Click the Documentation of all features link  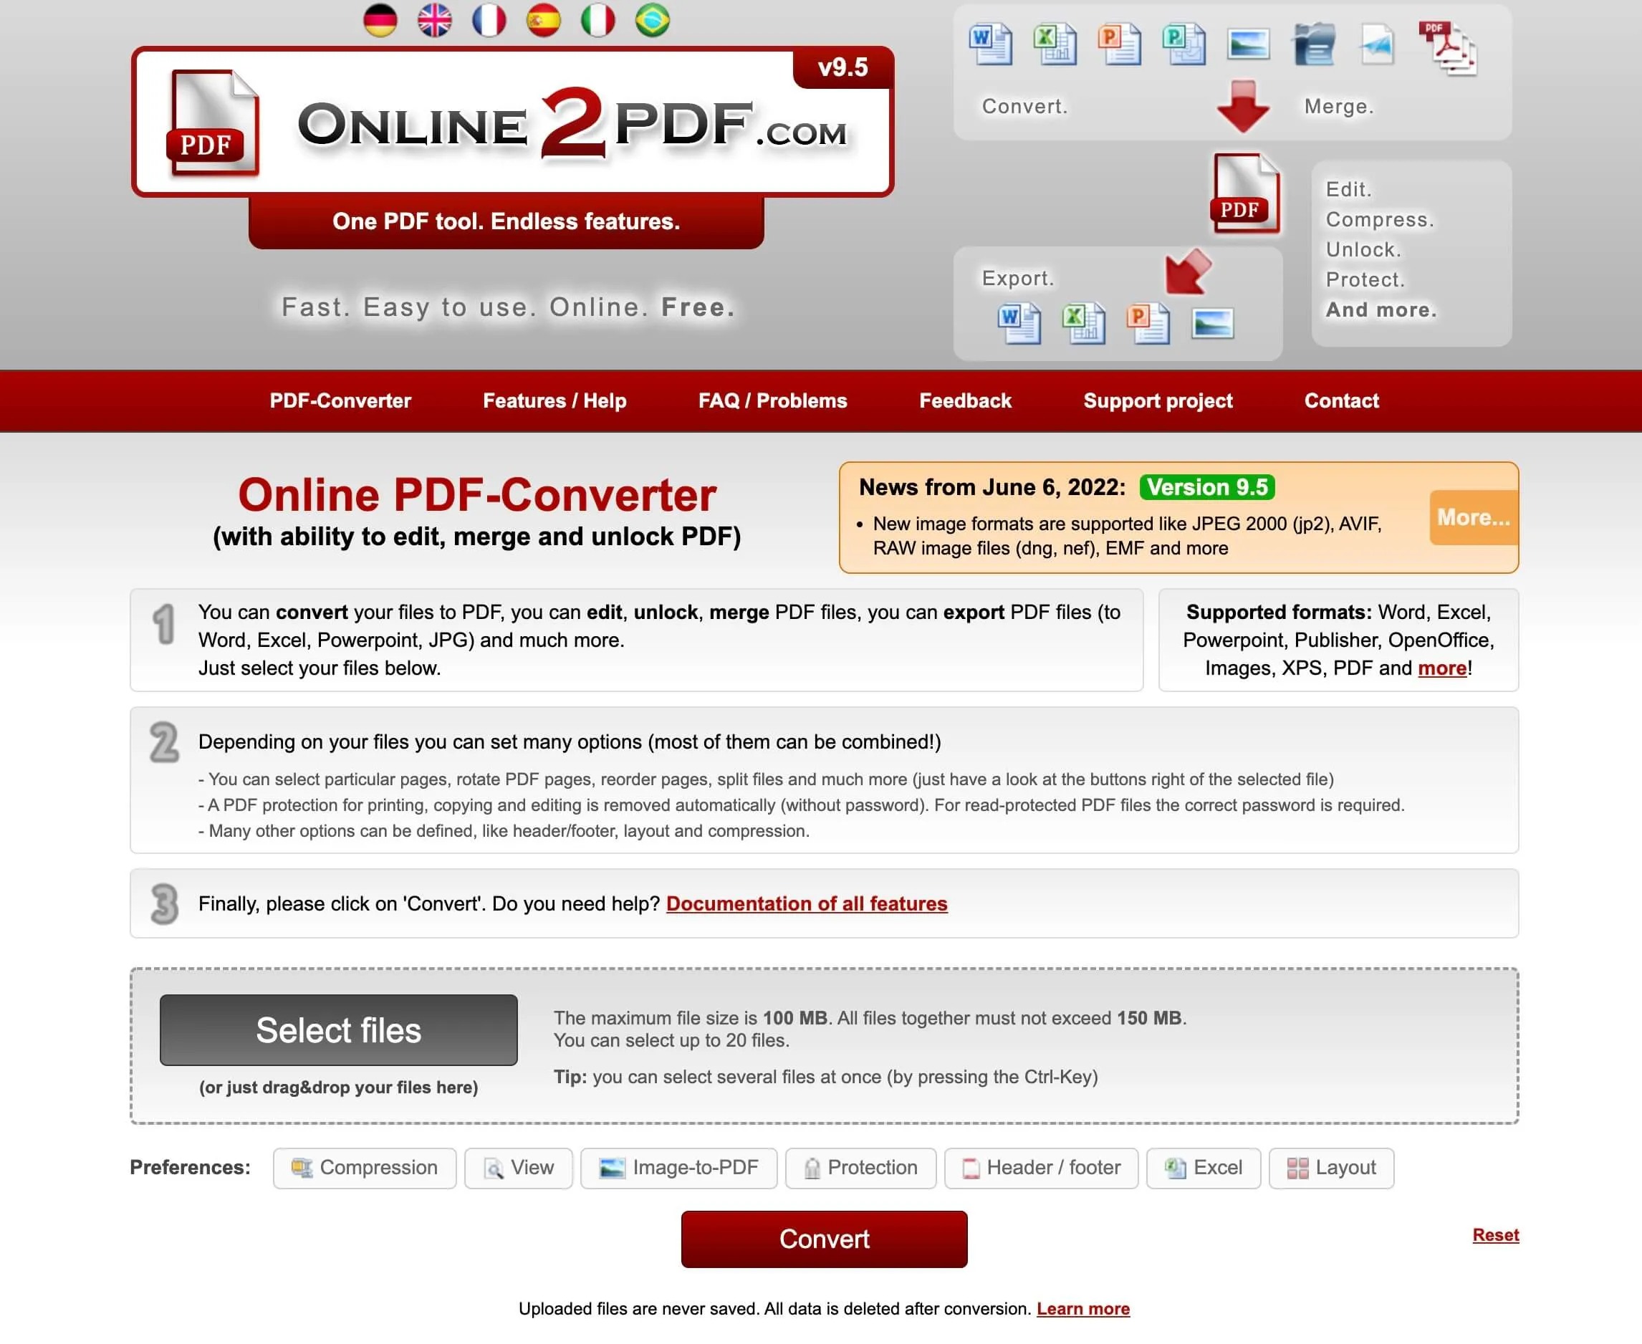[807, 903]
